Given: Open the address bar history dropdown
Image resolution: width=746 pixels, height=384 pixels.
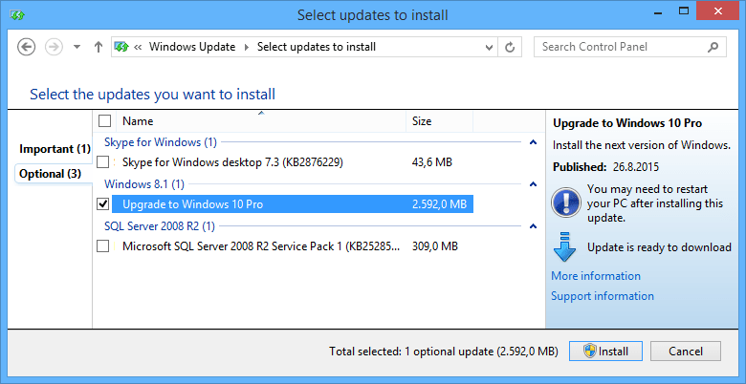Looking at the screenshot, I should tap(489, 47).
